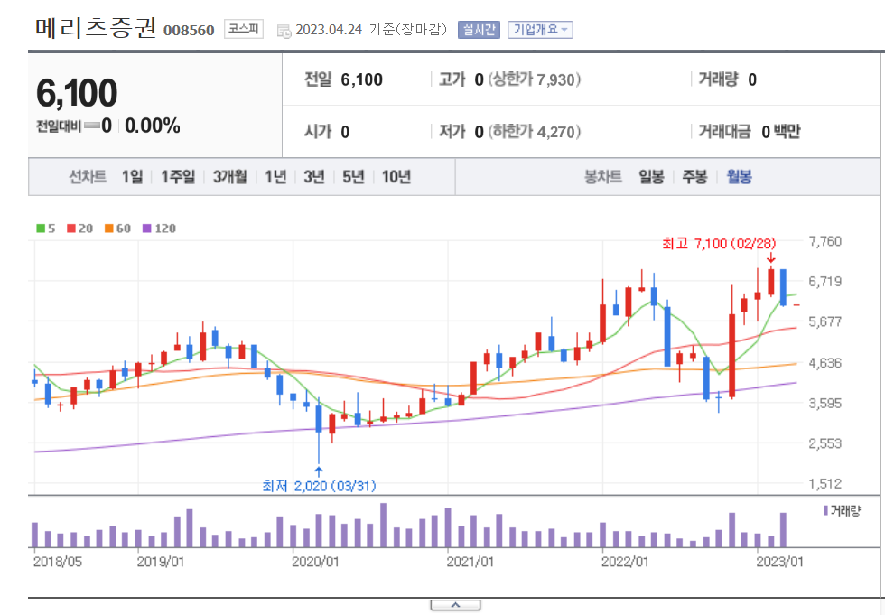This screenshot has height=615, width=885.
Task: Click the 0.00% change rate value
Action: coord(153,126)
